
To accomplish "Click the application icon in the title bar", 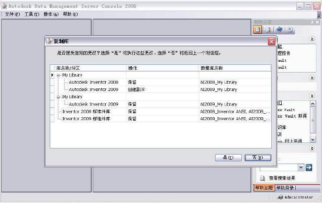I will [4, 6].
